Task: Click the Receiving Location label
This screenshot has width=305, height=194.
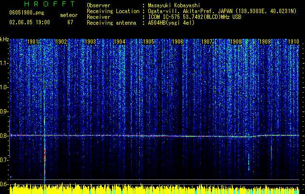Action: point(113,11)
